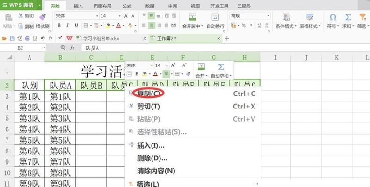The image size is (370, 187).
Task: Increase font size with ribbon A+ icon
Action: coord(126,16)
